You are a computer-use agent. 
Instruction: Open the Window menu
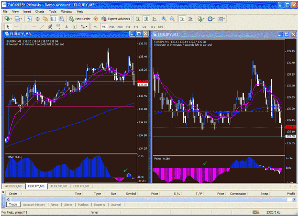click(x=66, y=11)
